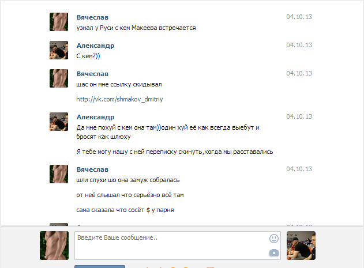Click avatar beside 'щас он мне ссылку скидывал'
Screen dimensions: 364x268
[x=59, y=78]
